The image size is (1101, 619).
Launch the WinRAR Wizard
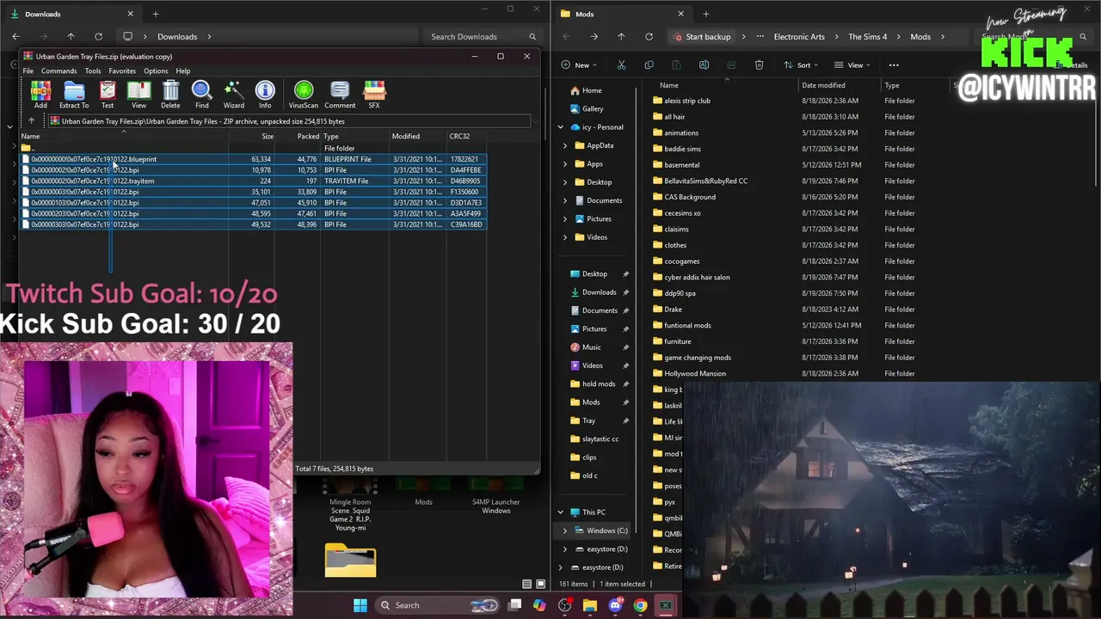tap(233, 94)
